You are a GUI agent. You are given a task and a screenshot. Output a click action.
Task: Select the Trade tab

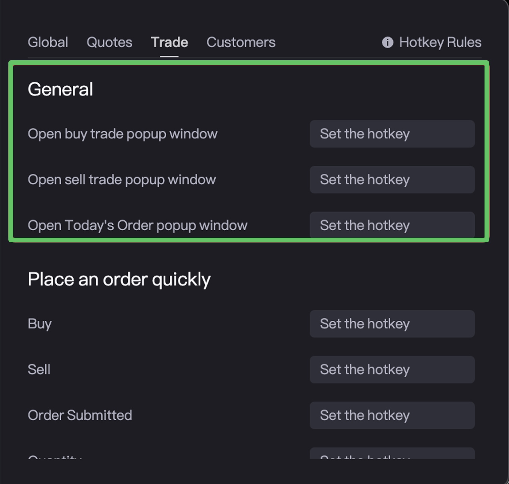[169, 43]
